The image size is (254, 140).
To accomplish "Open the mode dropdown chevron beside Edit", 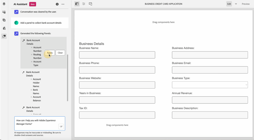I will pyautogui.click(x=236, y=4).
